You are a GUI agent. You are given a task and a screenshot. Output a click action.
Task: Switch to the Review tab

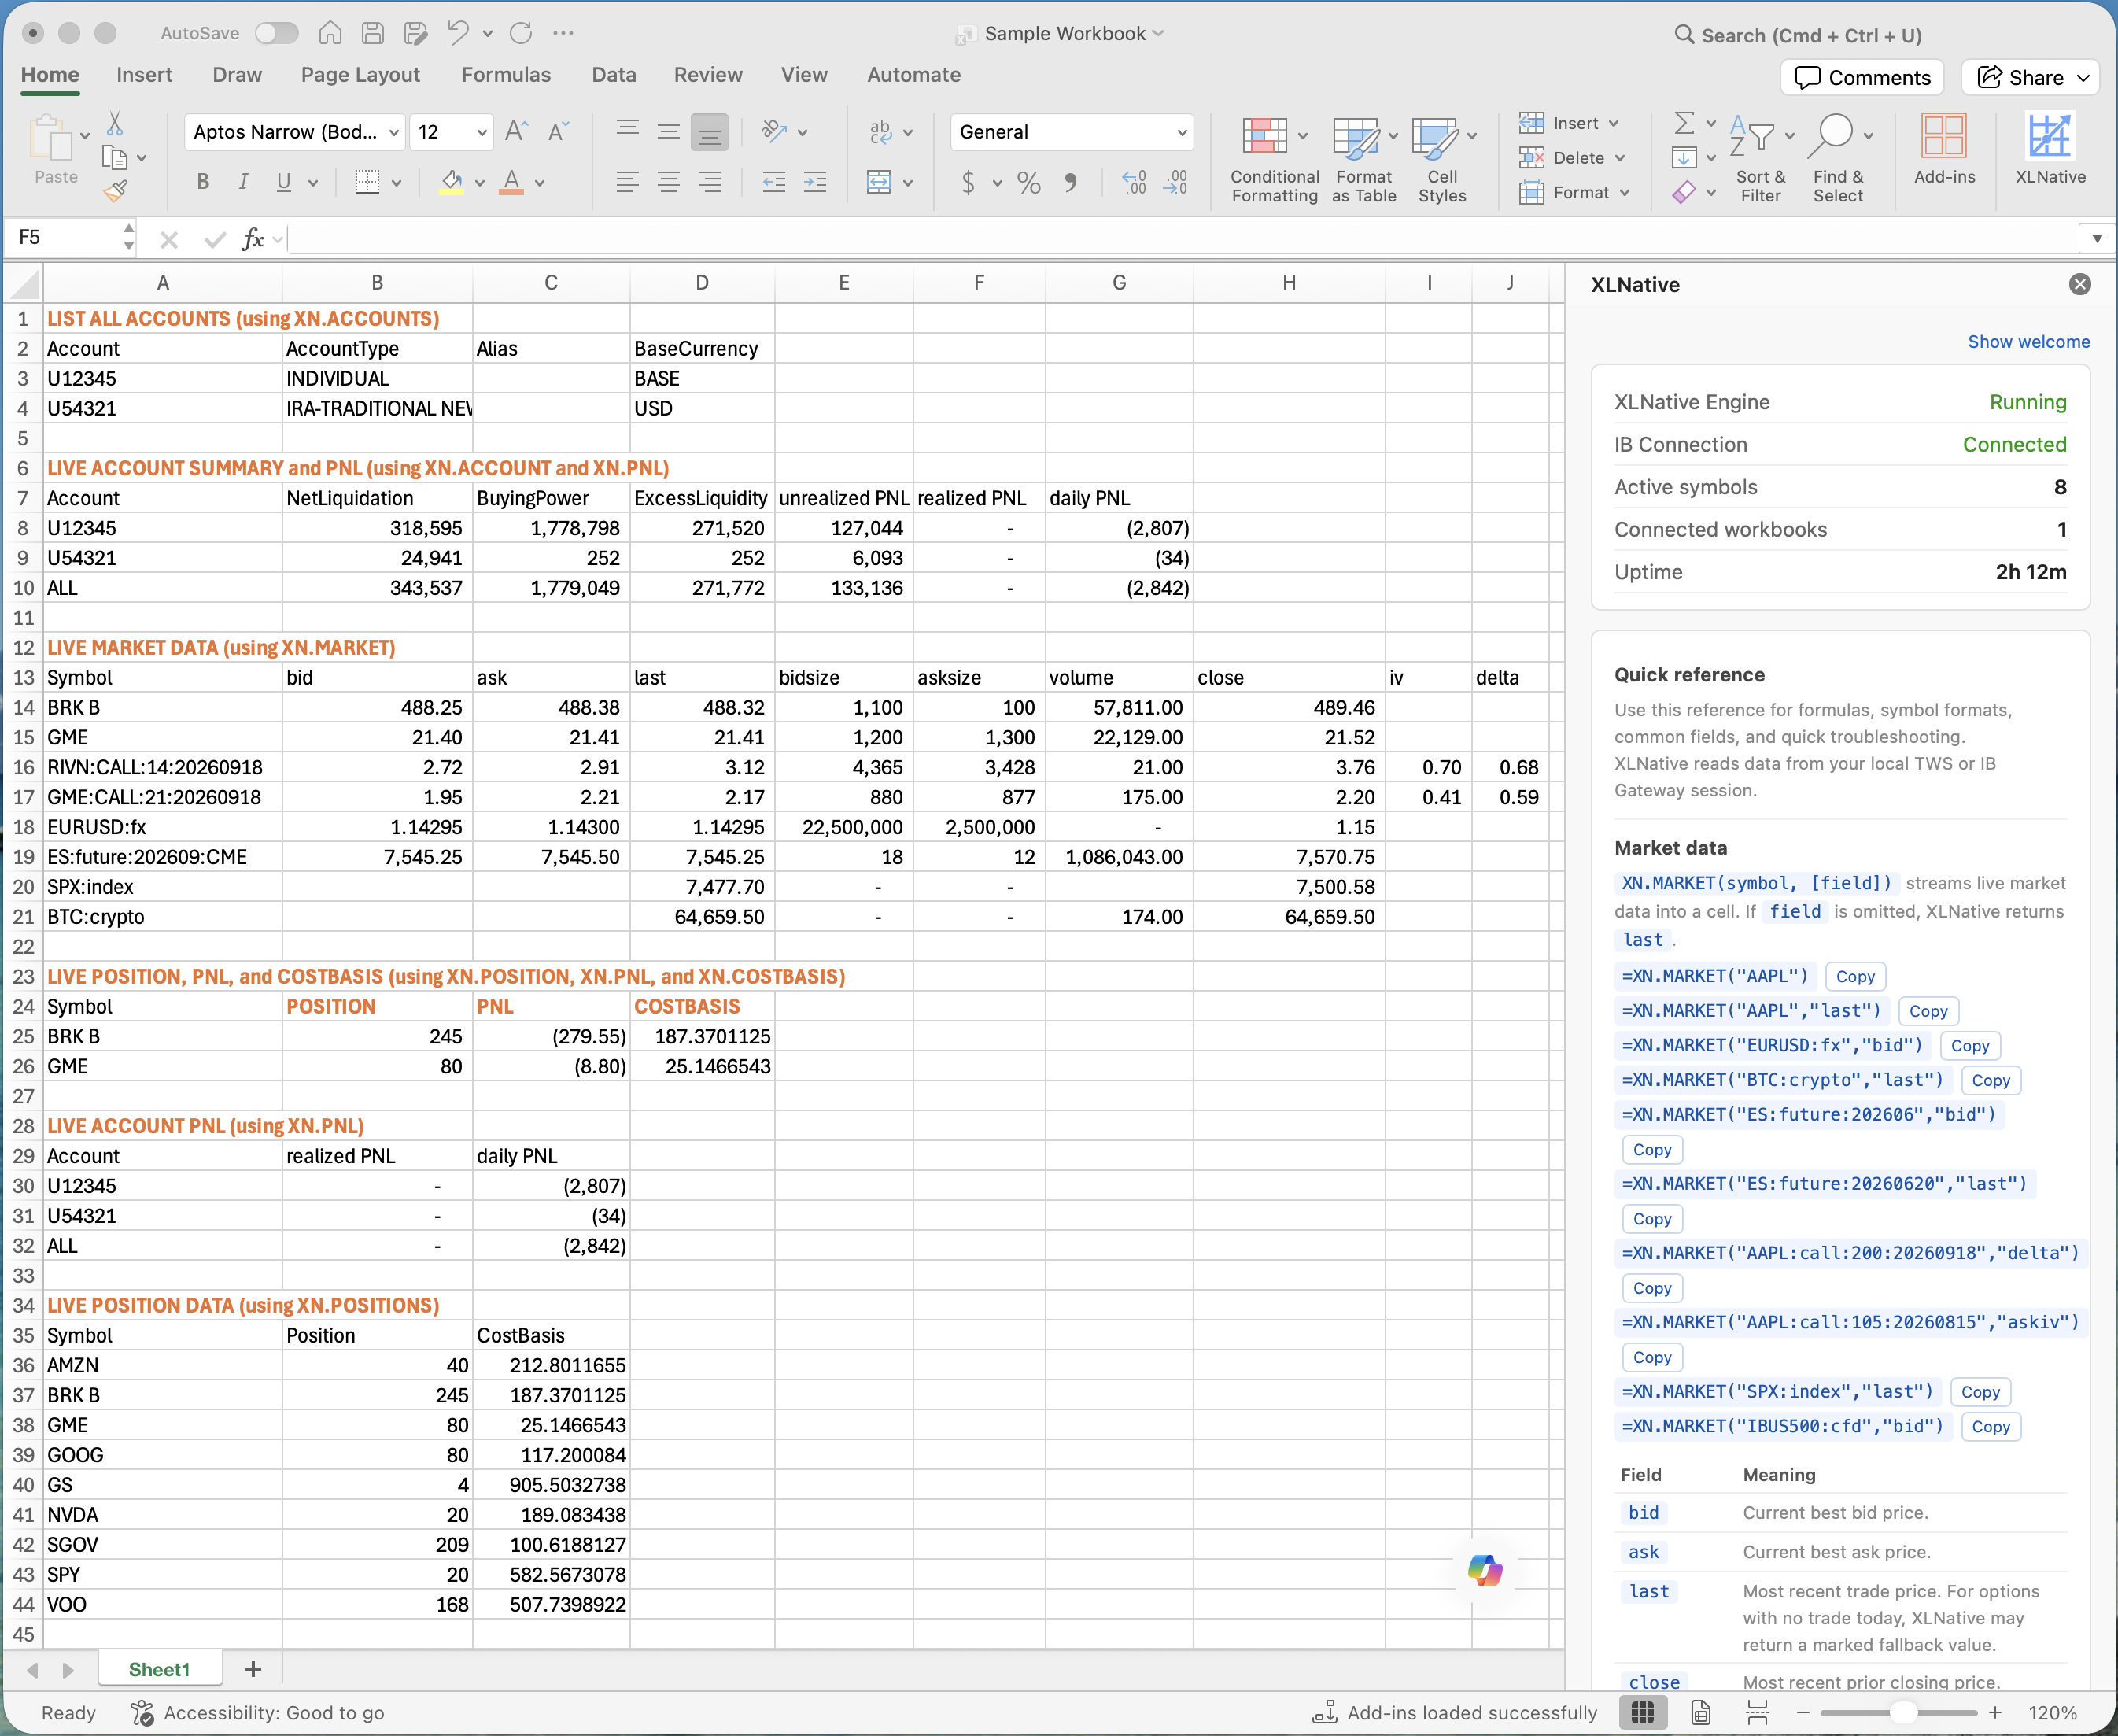[707, 75]
